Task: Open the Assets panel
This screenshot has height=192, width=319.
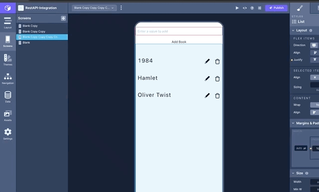Action: tap(8, 116)
